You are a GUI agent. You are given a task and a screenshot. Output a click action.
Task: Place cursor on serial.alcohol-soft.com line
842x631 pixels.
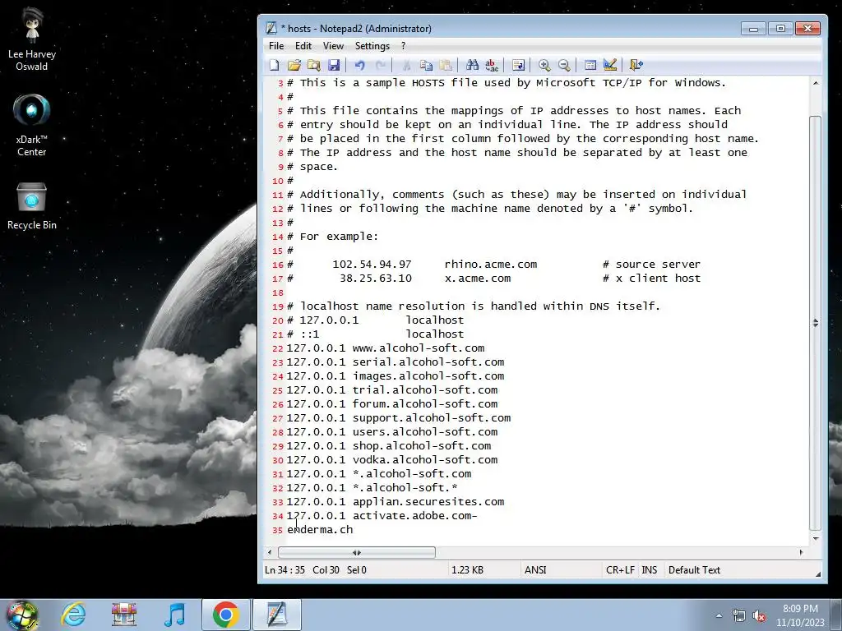click(396, 362)
